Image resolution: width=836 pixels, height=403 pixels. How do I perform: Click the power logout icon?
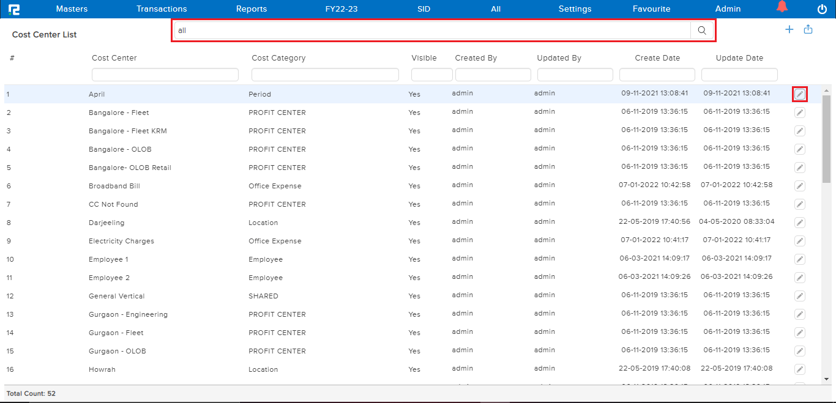click(x=822, y=9)
